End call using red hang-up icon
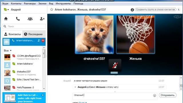This screenshot has height=103, width=183. (43, 41)
